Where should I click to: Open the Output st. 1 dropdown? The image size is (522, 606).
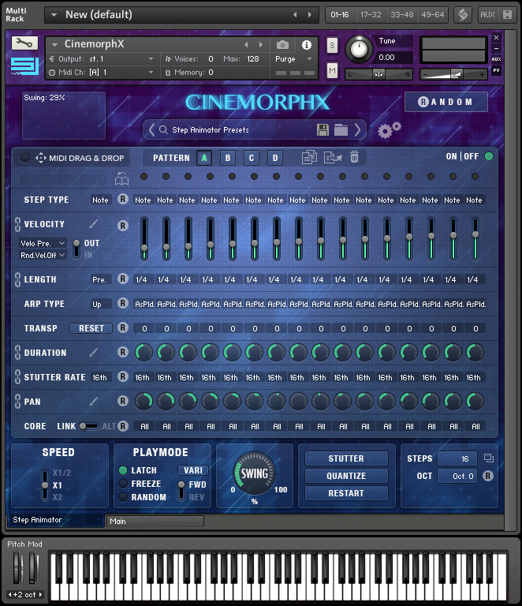(151, 59)
